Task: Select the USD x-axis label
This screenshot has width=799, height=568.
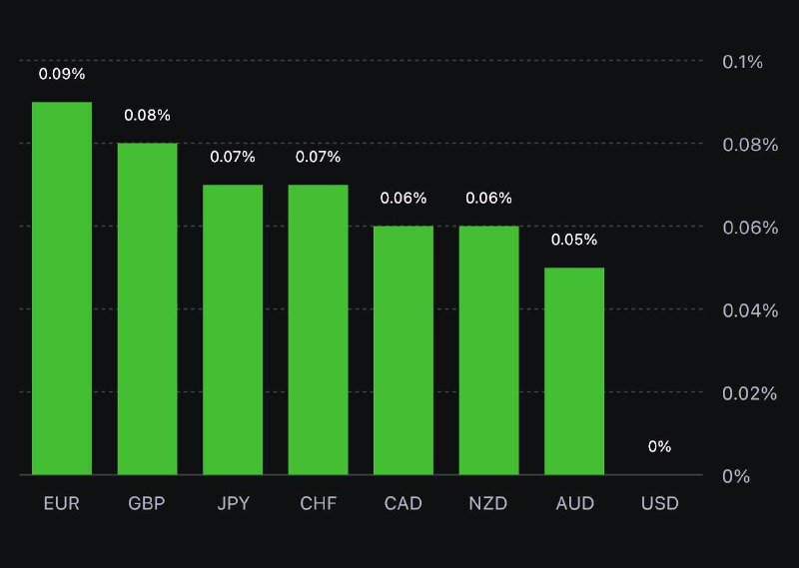Action: pos(660,503)
